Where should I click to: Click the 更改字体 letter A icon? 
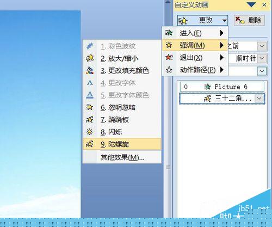pyautogui.click(x=90, y=83)
